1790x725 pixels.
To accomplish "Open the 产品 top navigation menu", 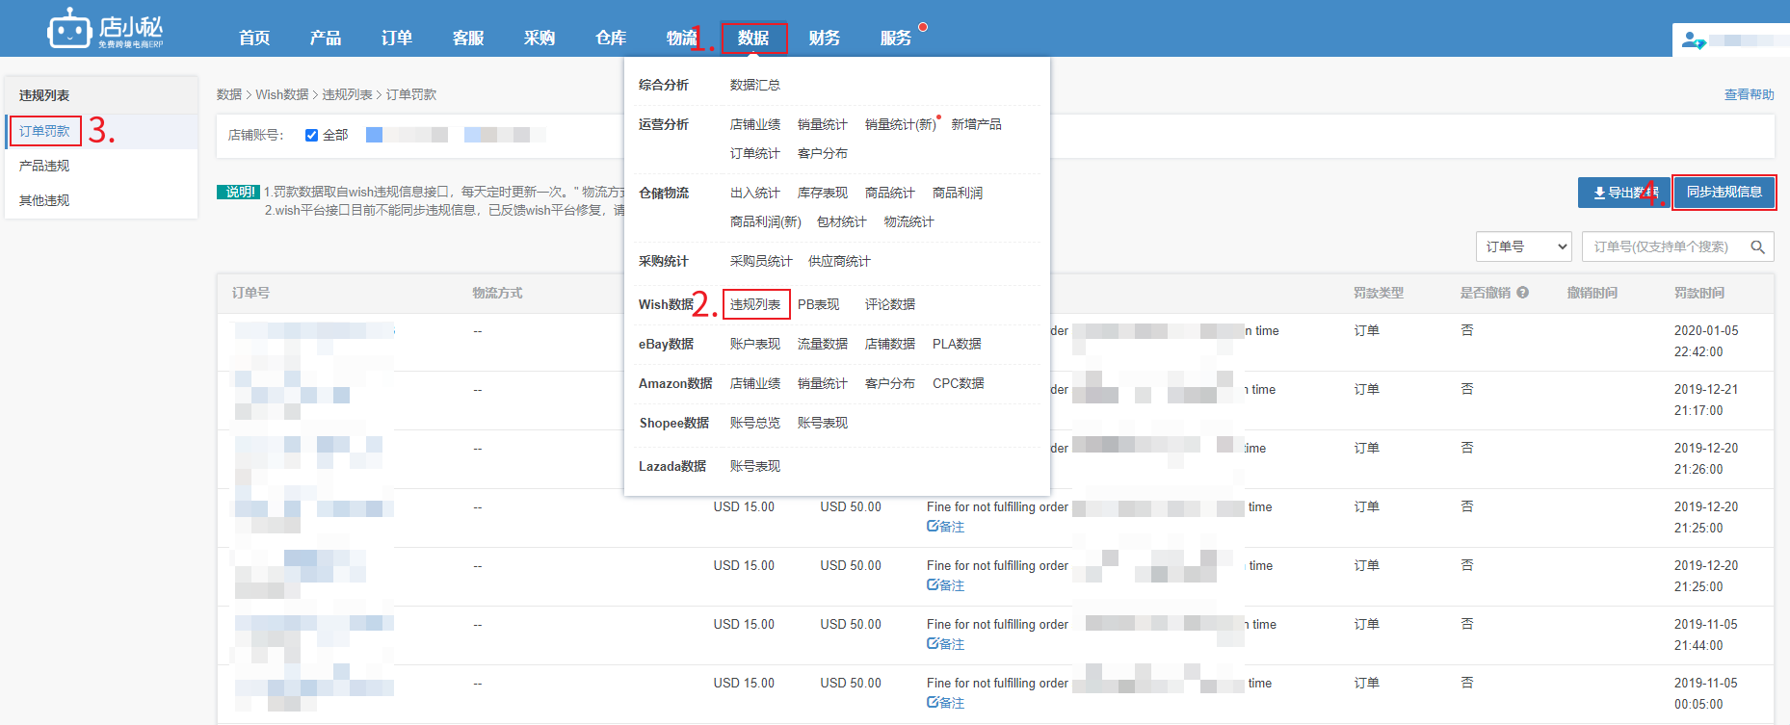I will point(326,38).
